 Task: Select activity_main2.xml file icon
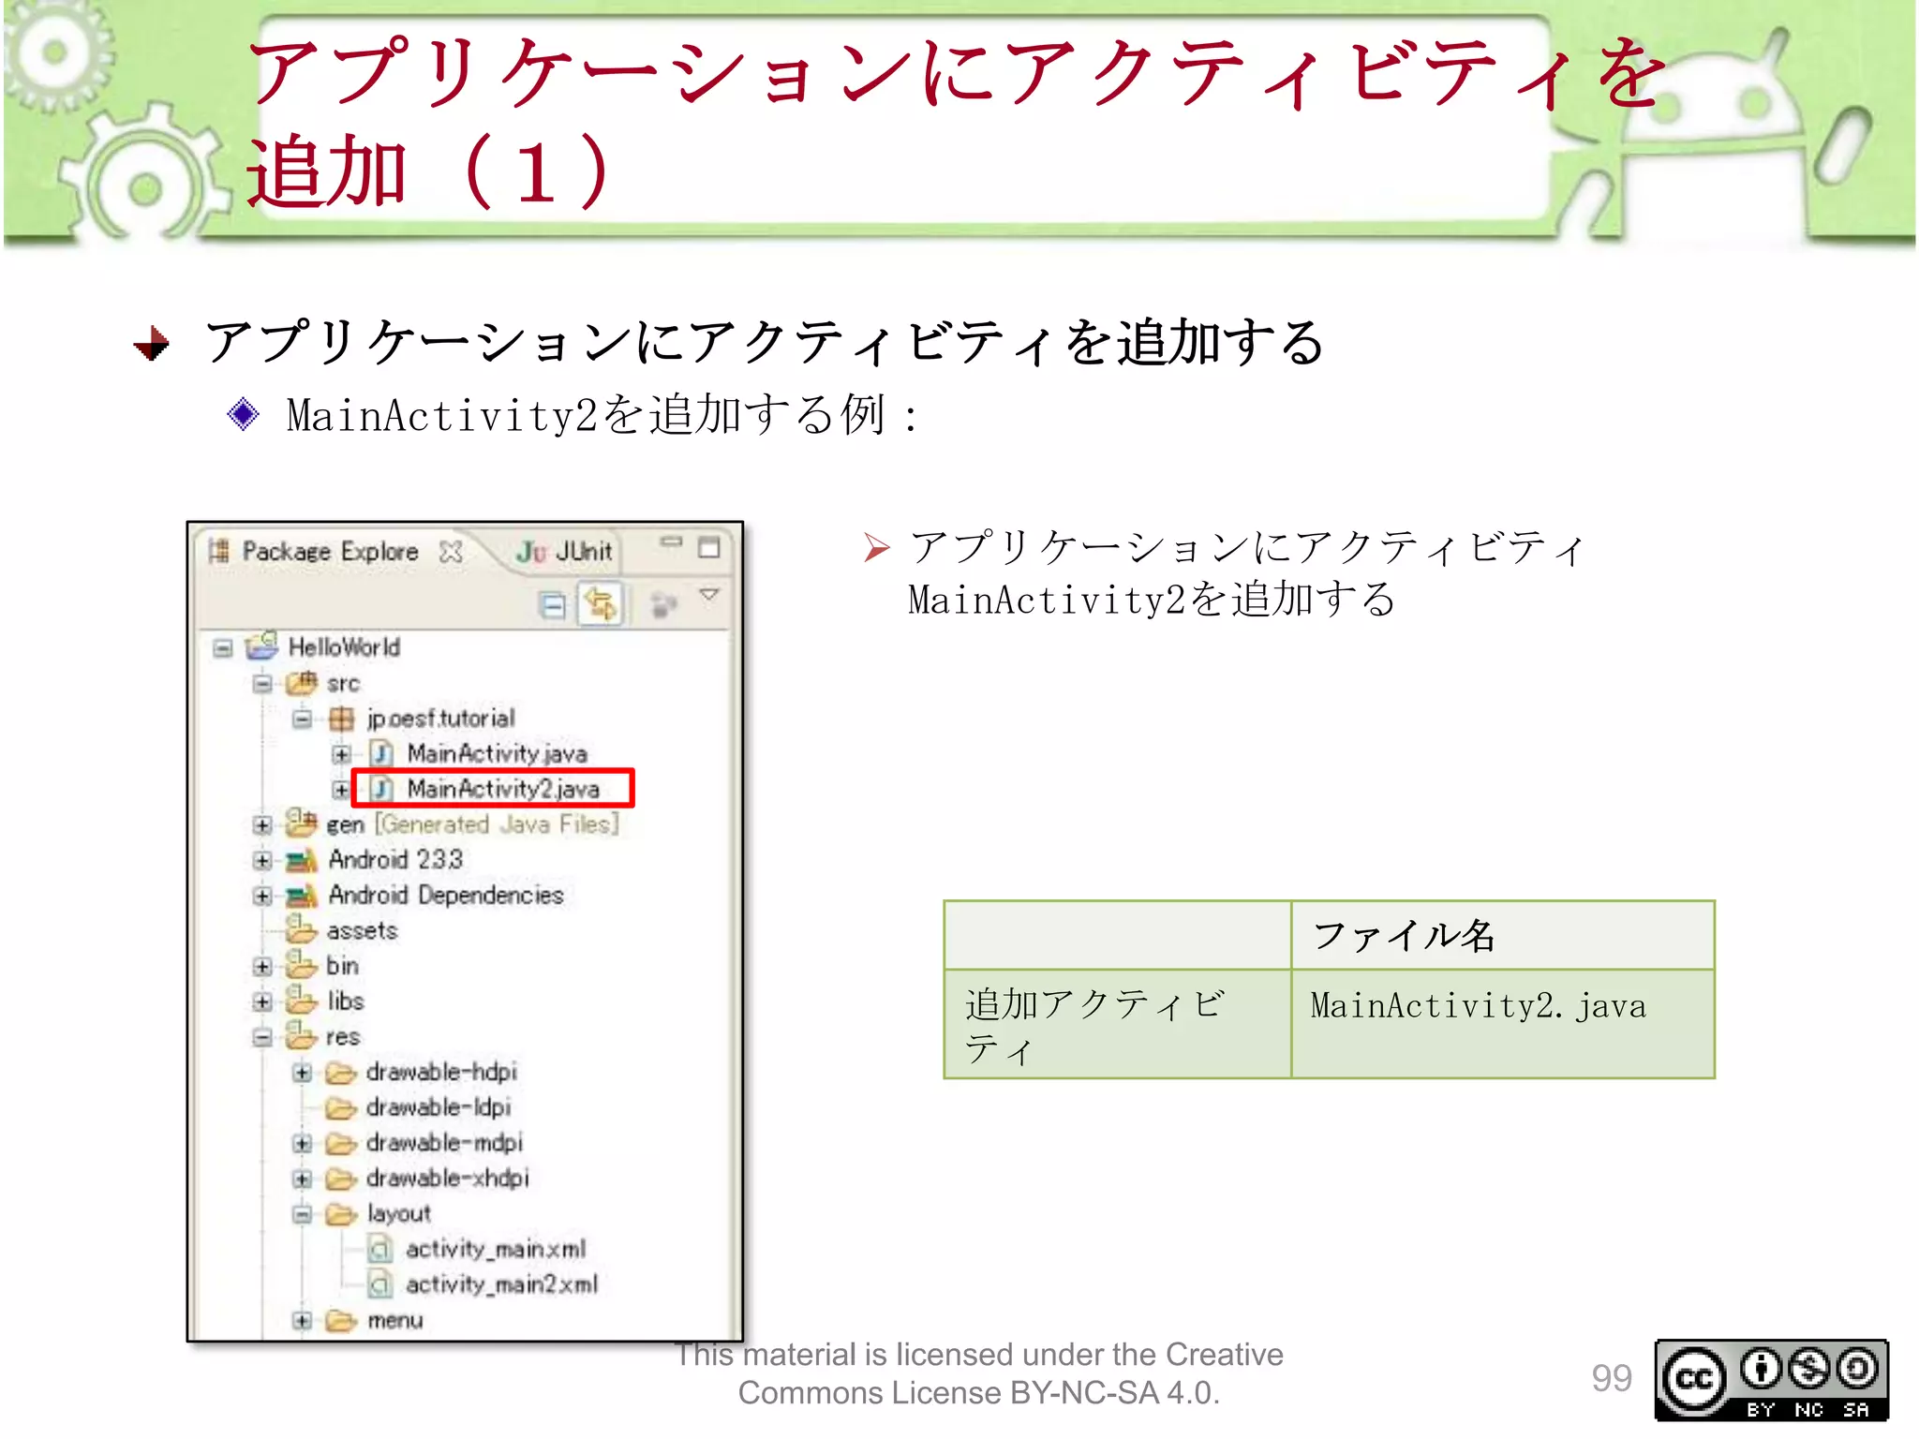point(380,1284)
